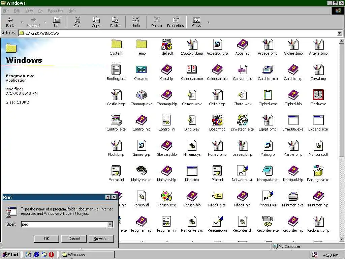
Task: Click the Paste toolbar button
Action: pos(115,22)
